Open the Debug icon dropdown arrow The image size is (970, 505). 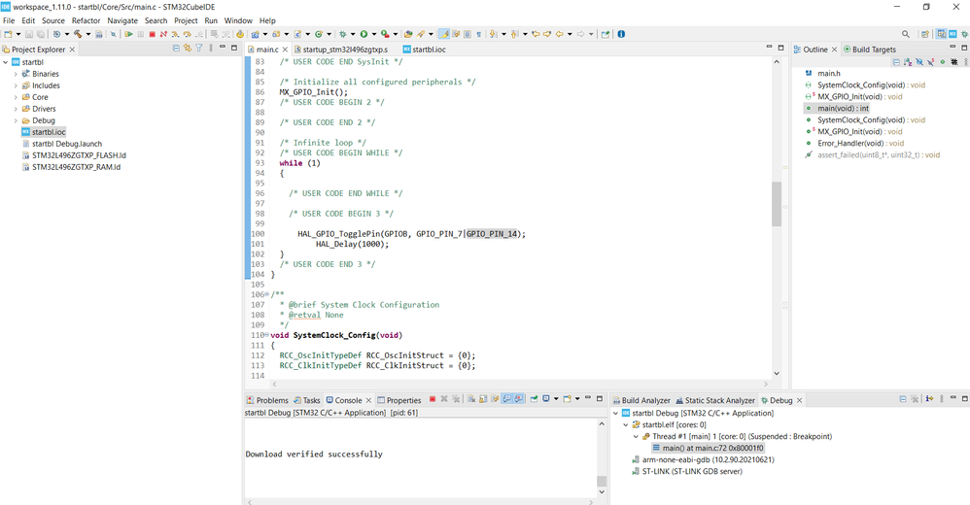(353, 34)
